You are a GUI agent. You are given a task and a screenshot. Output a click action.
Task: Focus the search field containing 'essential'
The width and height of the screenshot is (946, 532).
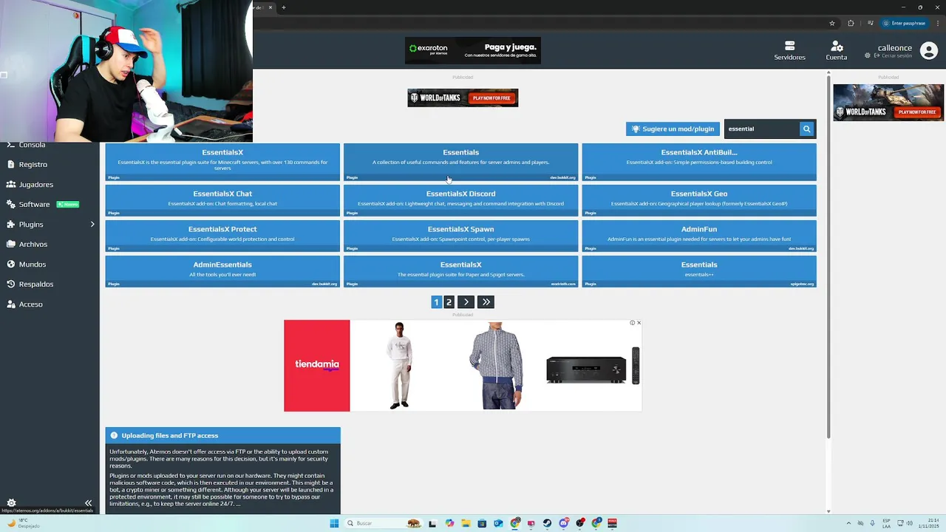[761, 129]
